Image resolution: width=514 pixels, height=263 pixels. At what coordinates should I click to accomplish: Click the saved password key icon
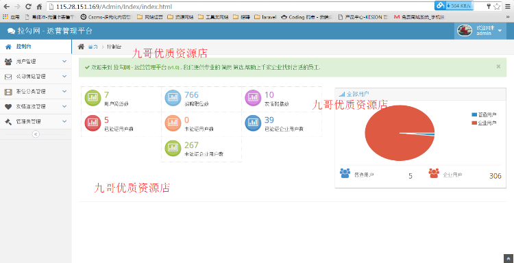pyautogui.click(x=489, y=6)
